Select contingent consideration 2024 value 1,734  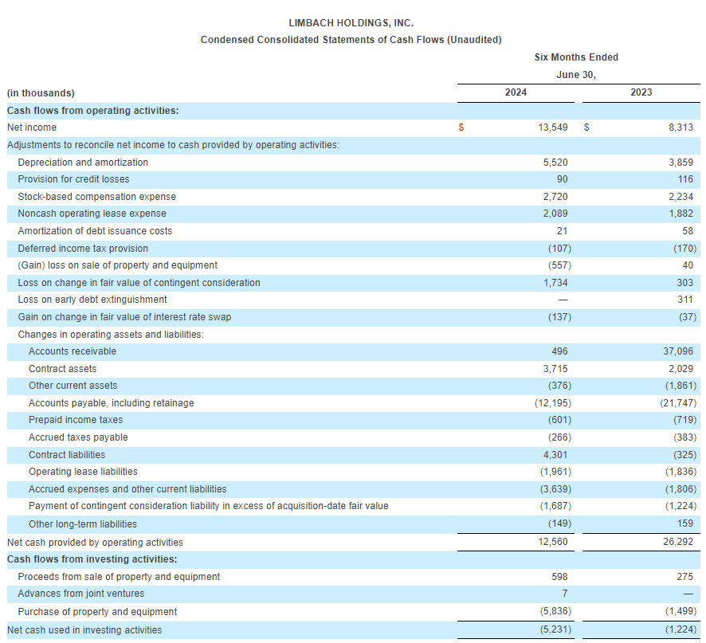[x=555, y=283]
